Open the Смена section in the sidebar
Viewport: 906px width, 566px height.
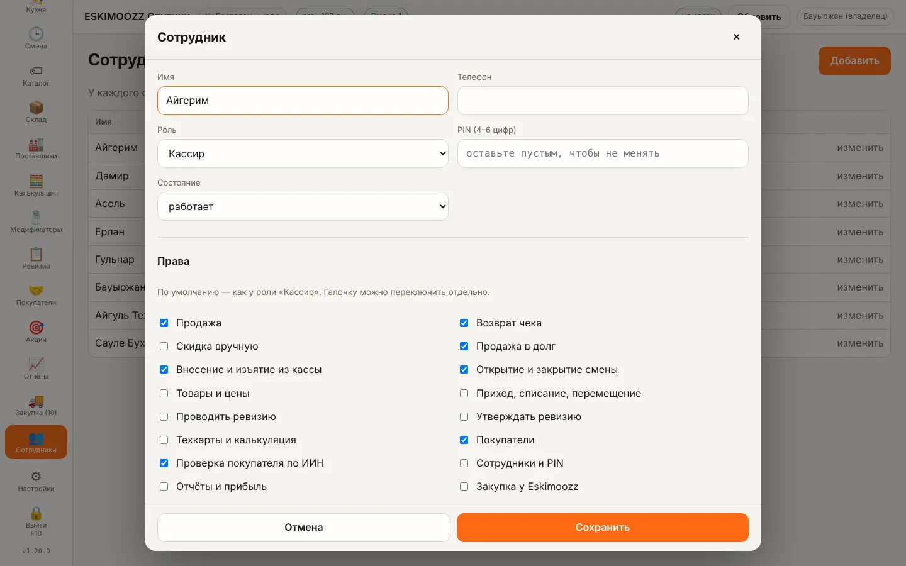[x=36, y=38]
